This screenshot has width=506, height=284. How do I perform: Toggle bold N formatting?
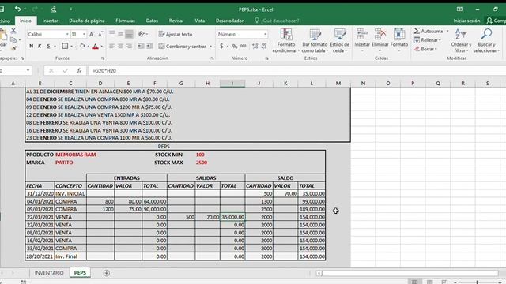pos(32,46)
